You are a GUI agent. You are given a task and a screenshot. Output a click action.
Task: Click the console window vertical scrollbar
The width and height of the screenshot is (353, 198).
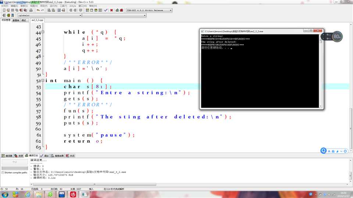321,71
